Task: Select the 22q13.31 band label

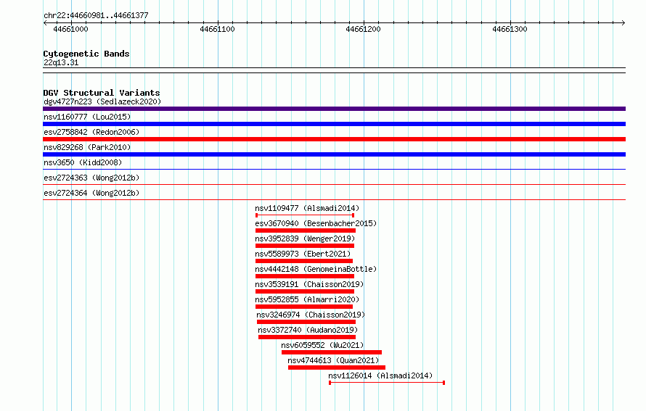Action: click(61, 62)
